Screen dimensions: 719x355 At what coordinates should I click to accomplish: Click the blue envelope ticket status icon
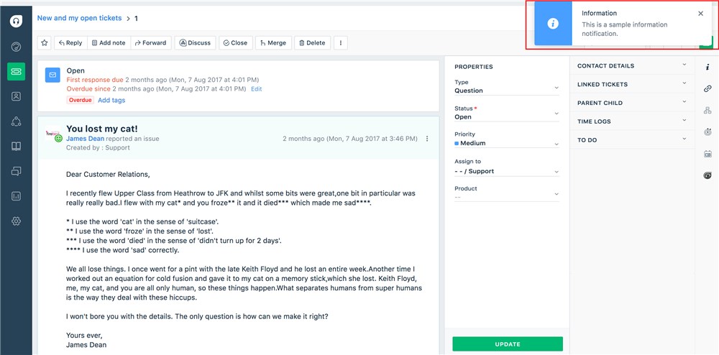click(52, 75)
